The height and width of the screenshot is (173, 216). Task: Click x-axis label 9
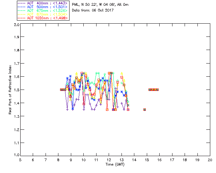(x=71, y=160)
